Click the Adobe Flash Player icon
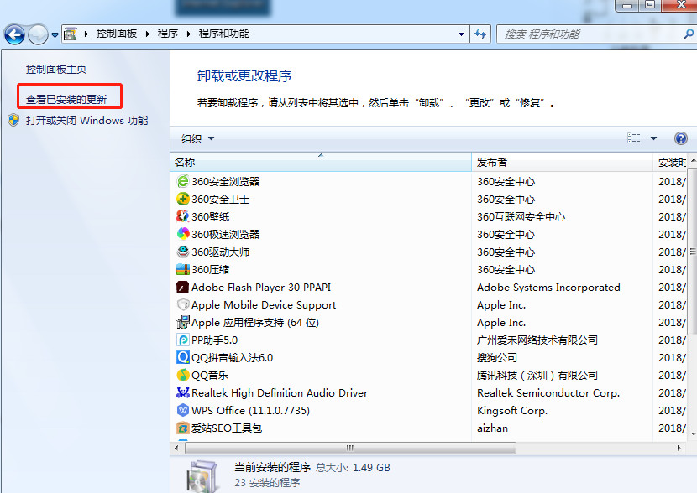The width and height of the screenshot is (697, 493). point(183,287)
